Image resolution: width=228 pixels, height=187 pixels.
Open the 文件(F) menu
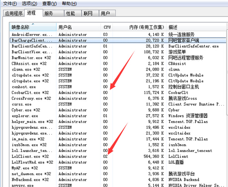point(10,3)
